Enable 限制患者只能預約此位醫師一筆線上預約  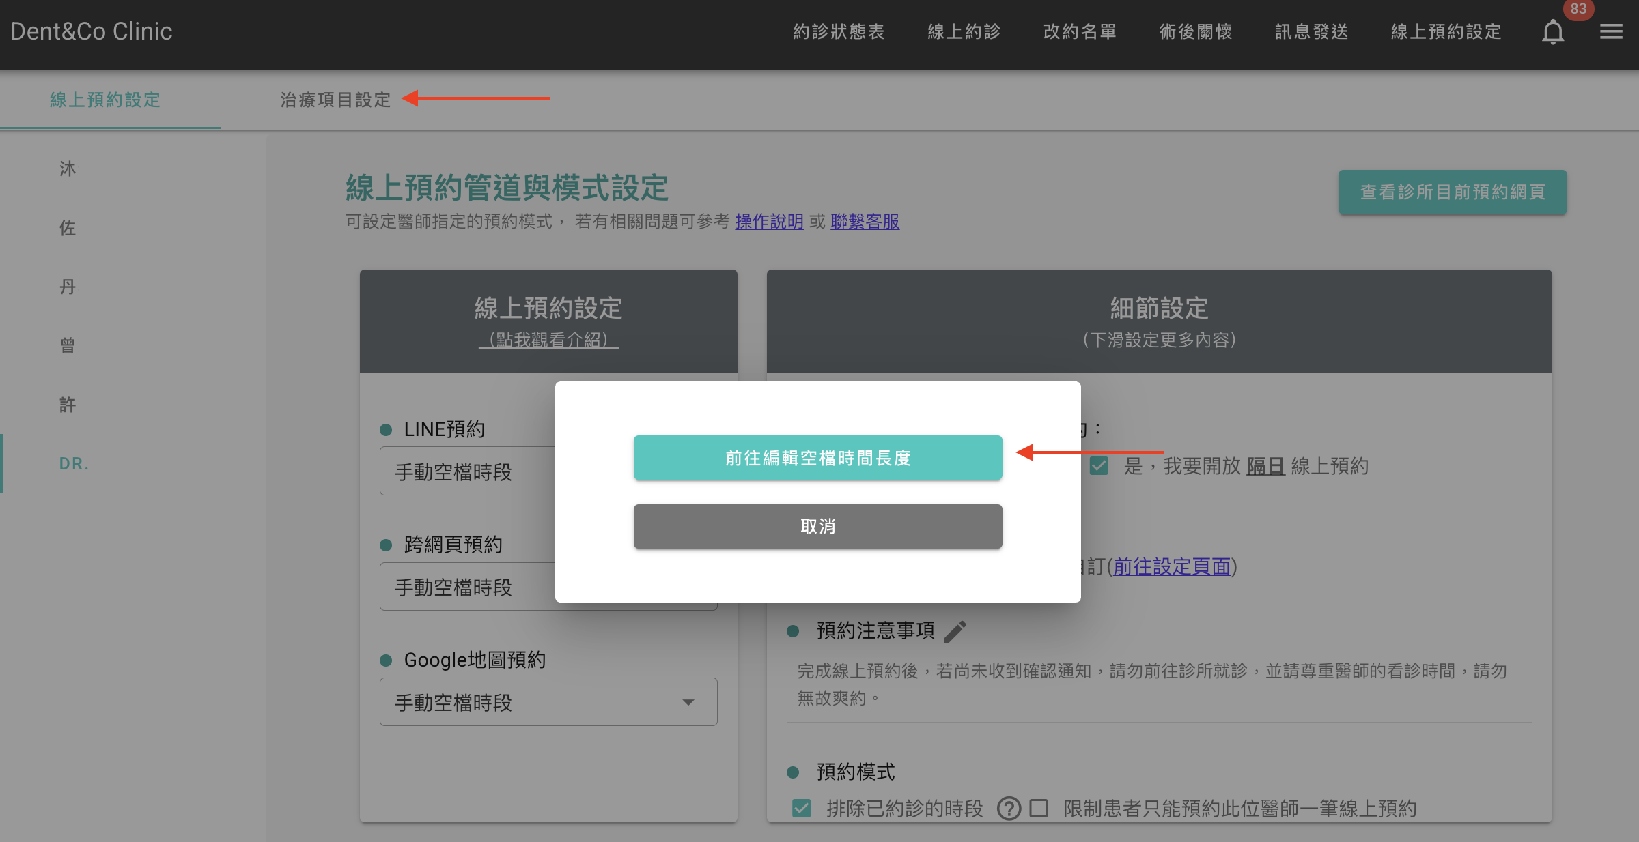(1039, 809)
